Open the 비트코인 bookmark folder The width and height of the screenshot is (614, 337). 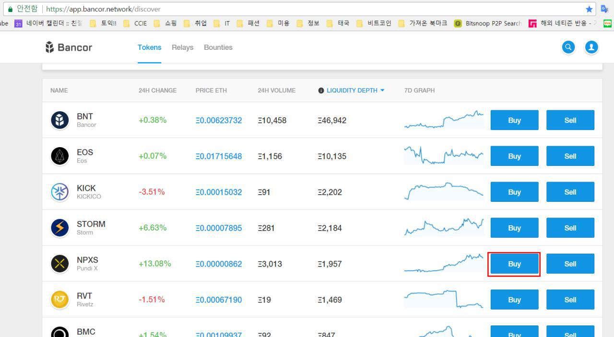point(374,23)
